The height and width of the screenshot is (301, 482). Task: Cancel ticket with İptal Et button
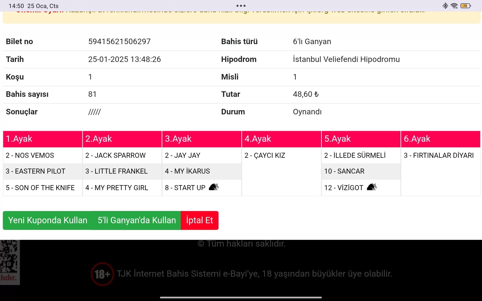pyautogui.click(x=200, y=220)
